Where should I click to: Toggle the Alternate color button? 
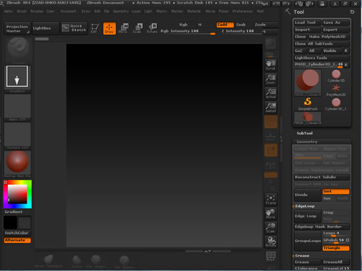(x=17, y=240)
